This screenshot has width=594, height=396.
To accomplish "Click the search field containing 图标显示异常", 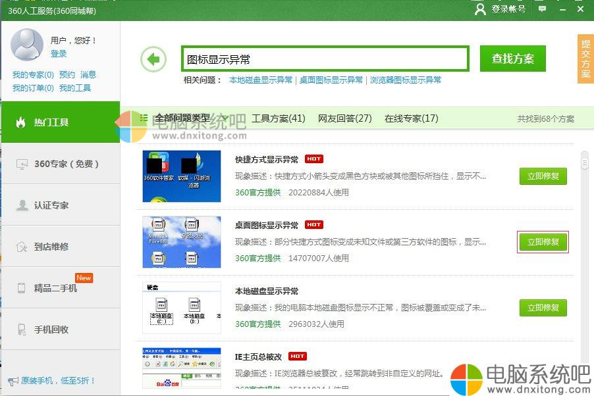I will (x=325, y=59).
